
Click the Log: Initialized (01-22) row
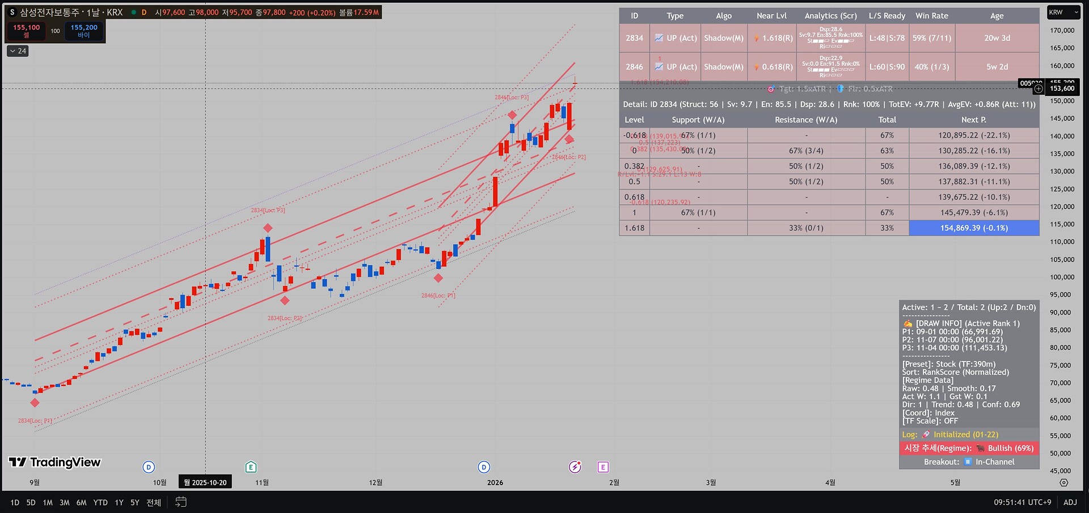coord(969,435)
